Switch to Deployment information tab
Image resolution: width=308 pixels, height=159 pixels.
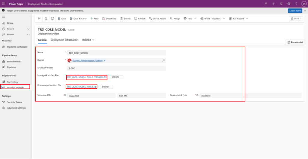point(64,40)
